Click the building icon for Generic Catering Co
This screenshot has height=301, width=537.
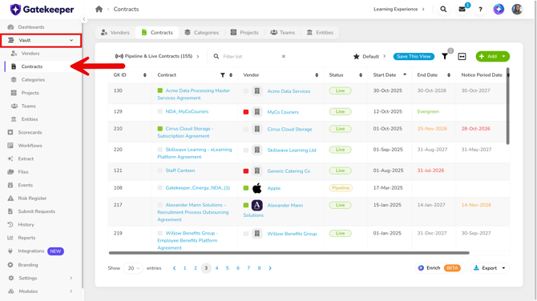point(256,171)
